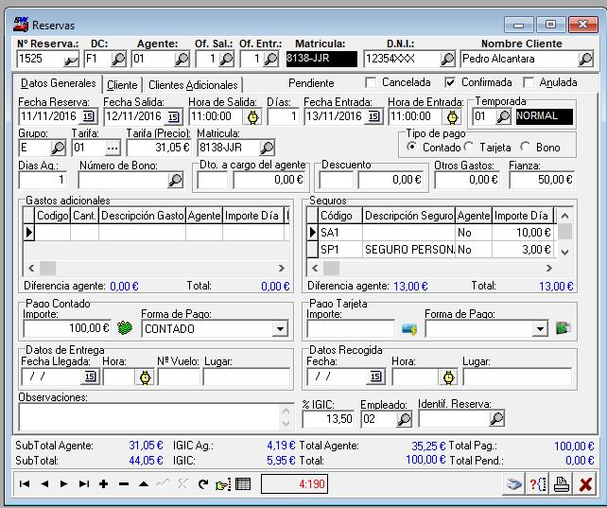Image resolution: width=607 pixels, height=508 pixels.
Task: Select the Bono payment type
Action: pyautogui.click(x=526, y=147)
